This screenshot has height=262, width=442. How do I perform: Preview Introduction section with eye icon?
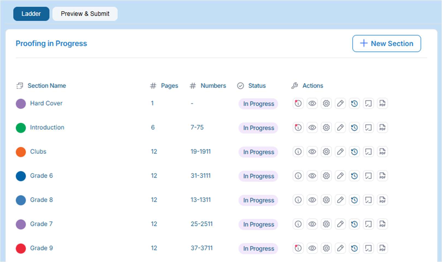coord(312,128)
